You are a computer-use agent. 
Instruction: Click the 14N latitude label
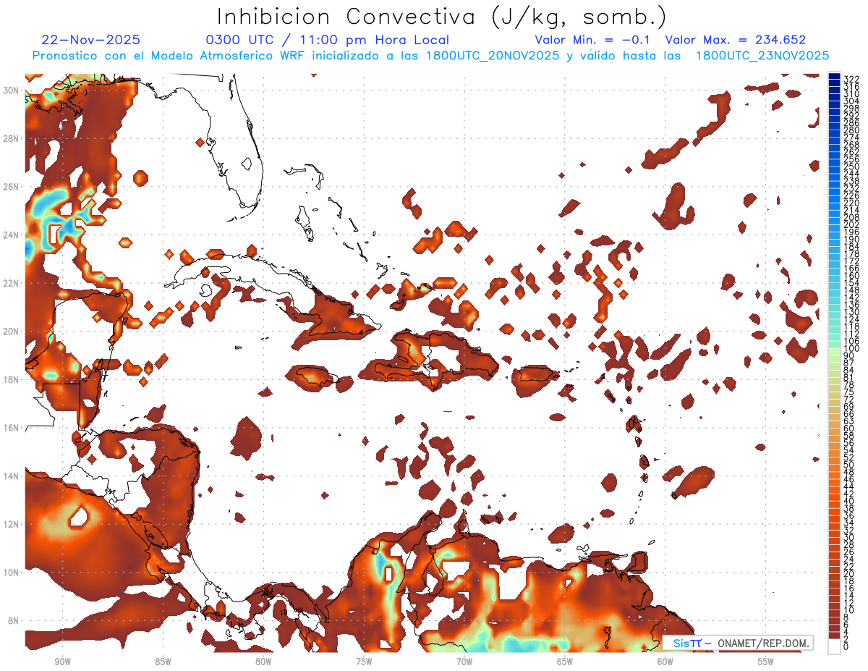12,476
